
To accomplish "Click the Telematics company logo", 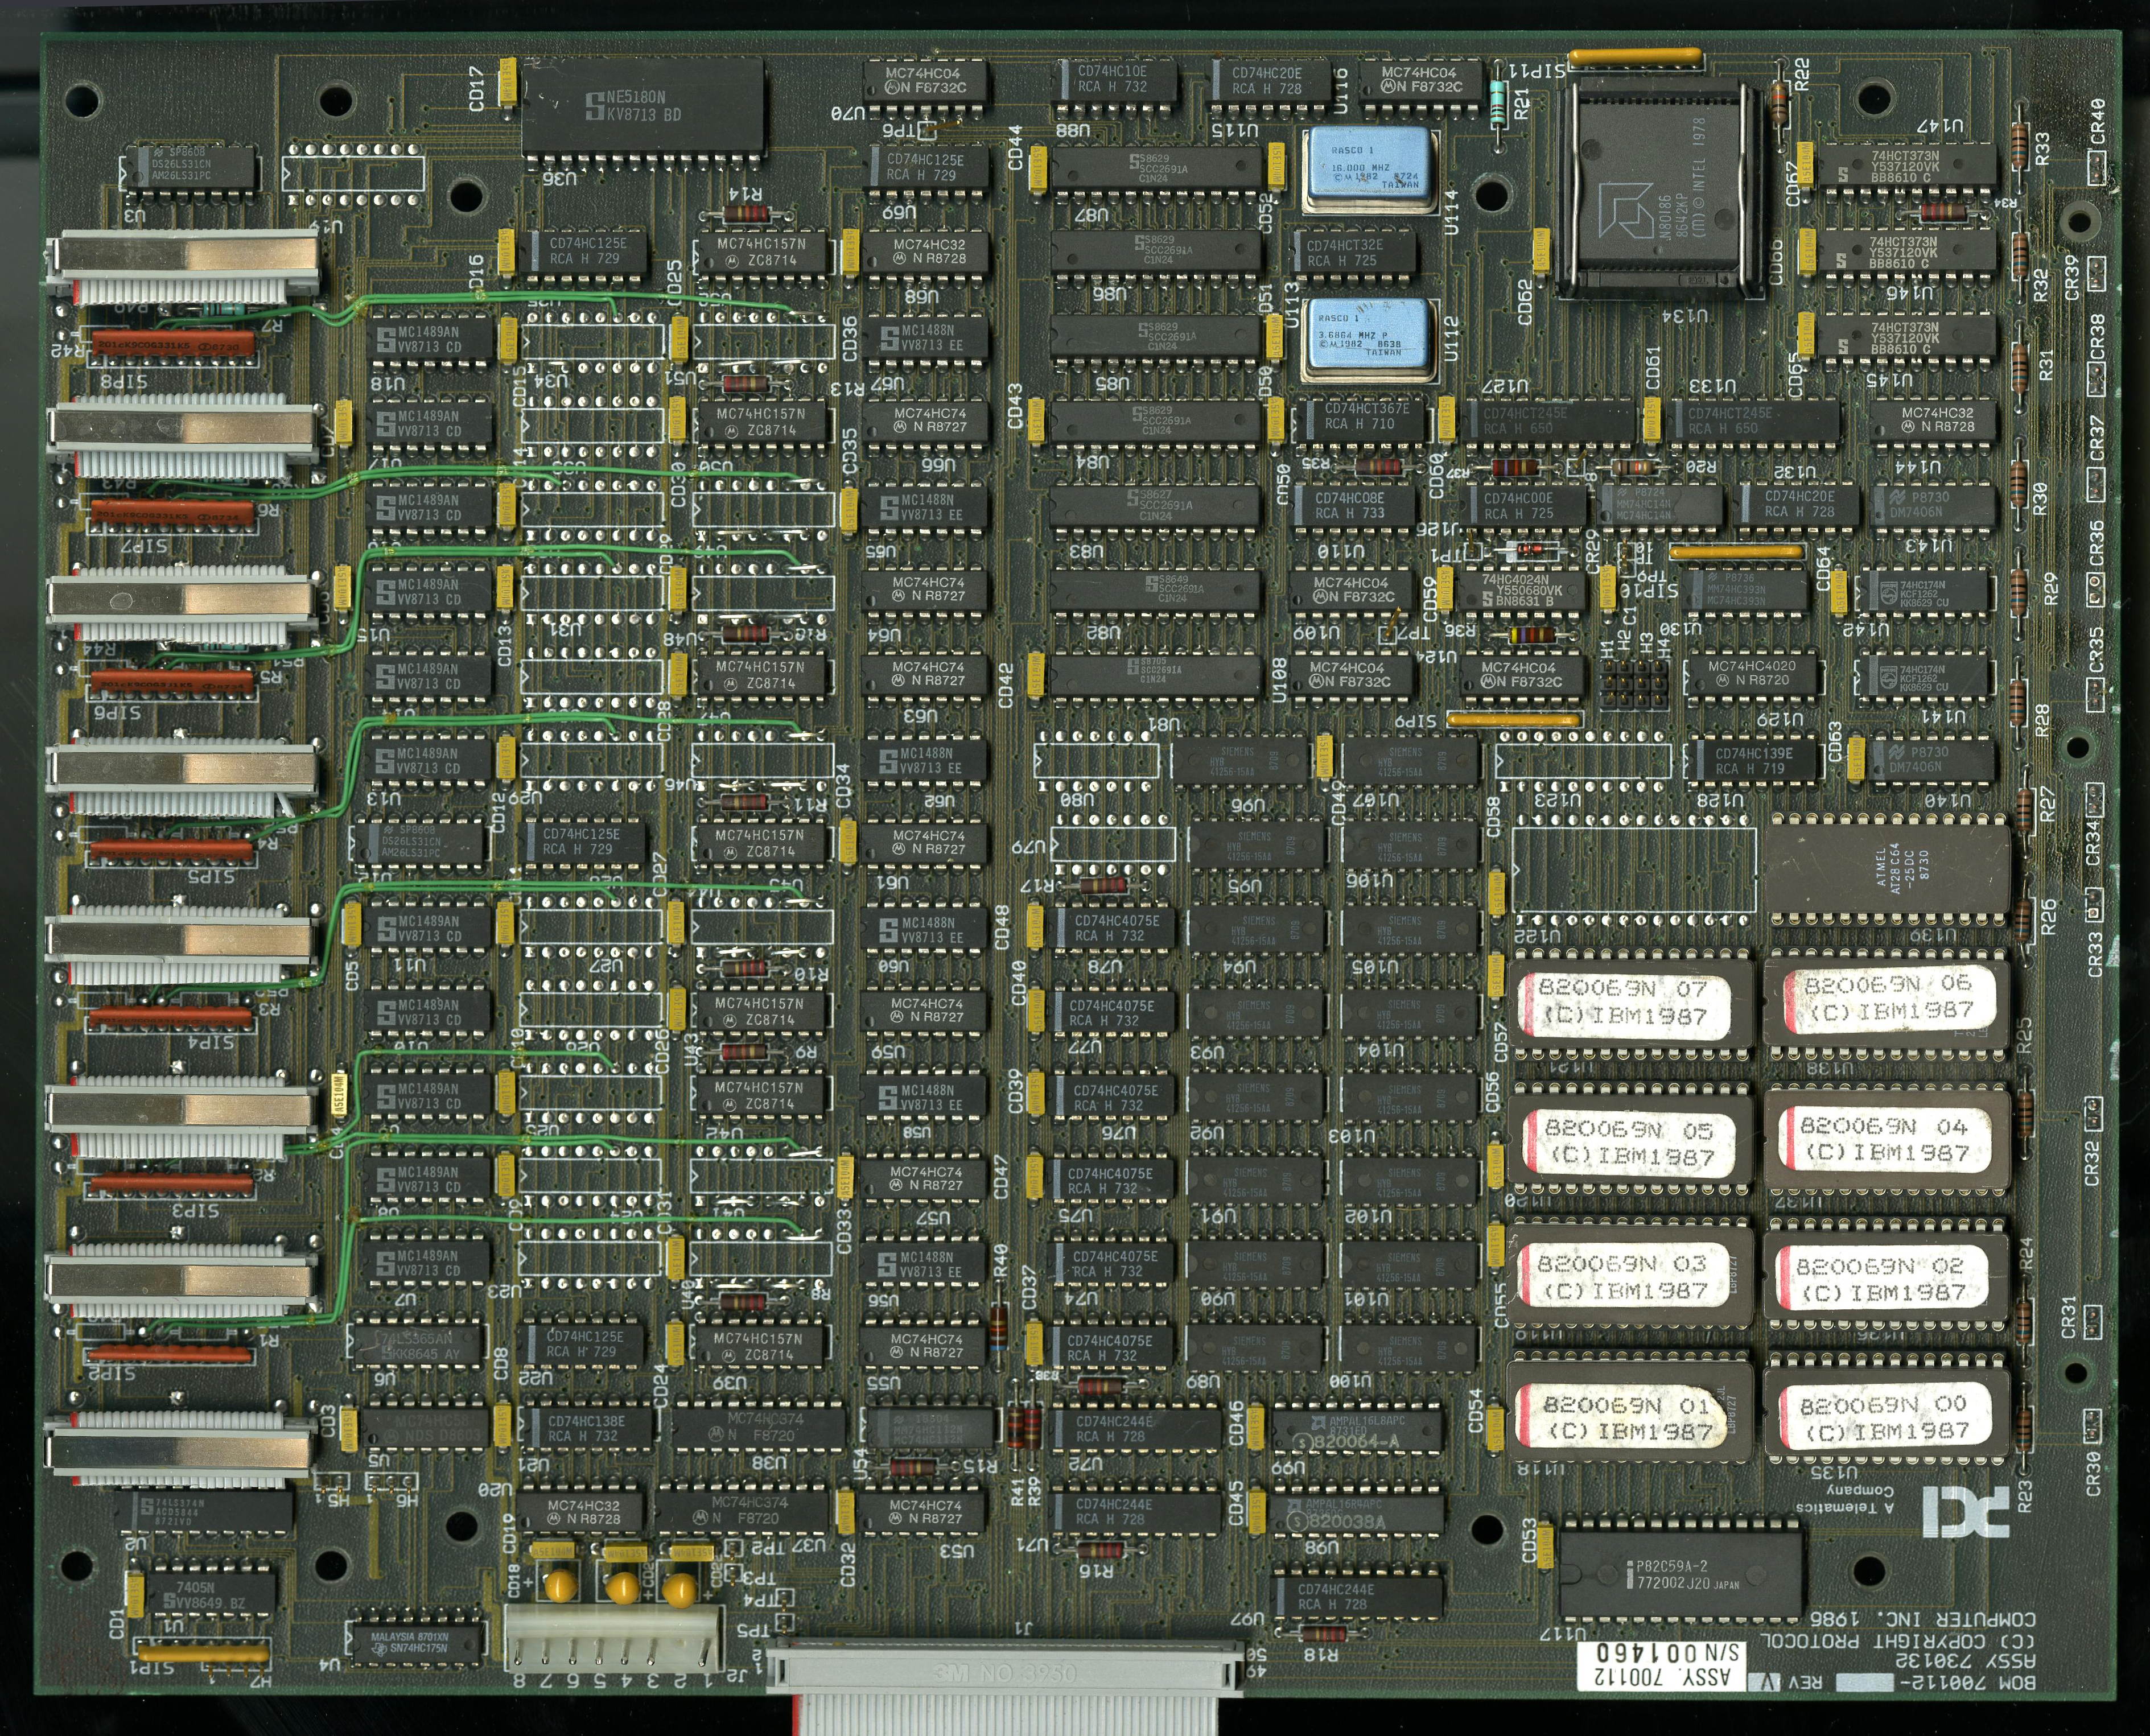I will click(x=1965, y=1513).
